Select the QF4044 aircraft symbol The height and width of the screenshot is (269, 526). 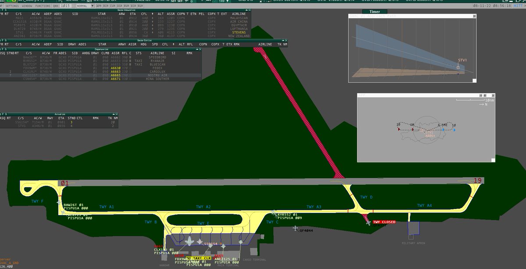[295, 228]
